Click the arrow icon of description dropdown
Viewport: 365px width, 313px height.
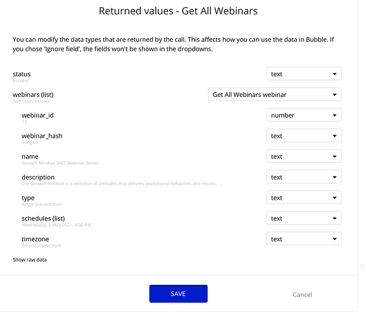pos(335,177)
